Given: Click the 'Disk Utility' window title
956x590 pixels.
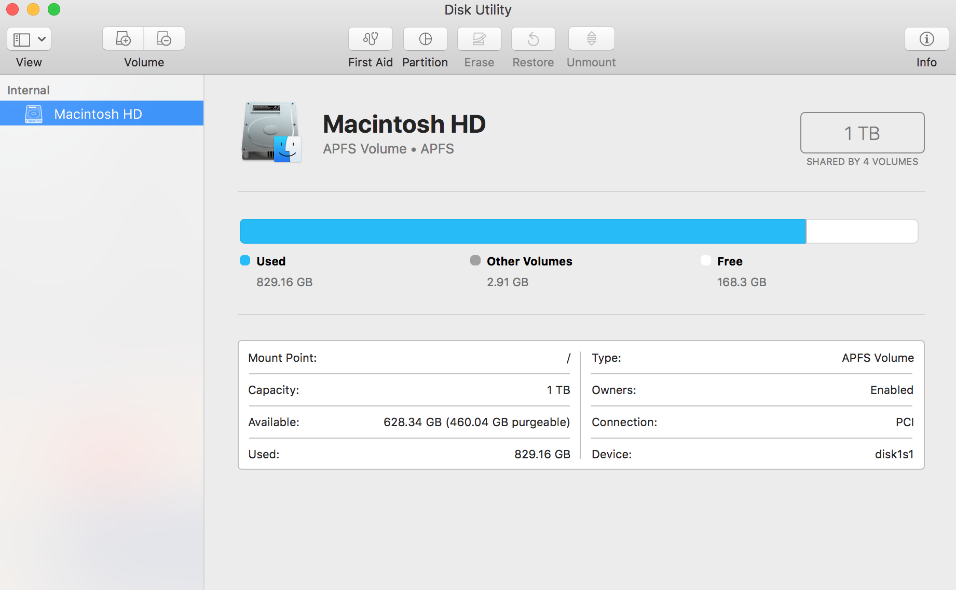Looking at the screenshot, I should 478,10.
